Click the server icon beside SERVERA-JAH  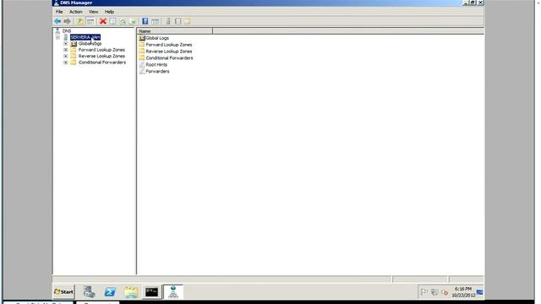66,37
